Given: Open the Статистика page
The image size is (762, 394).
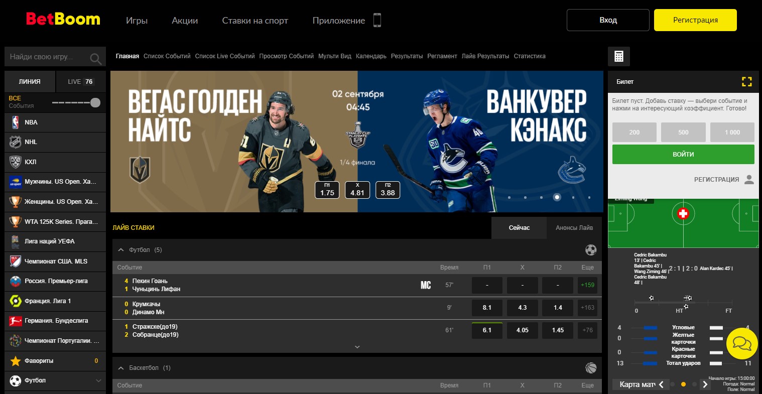Looking at the screenshot, I should [530, 56].
